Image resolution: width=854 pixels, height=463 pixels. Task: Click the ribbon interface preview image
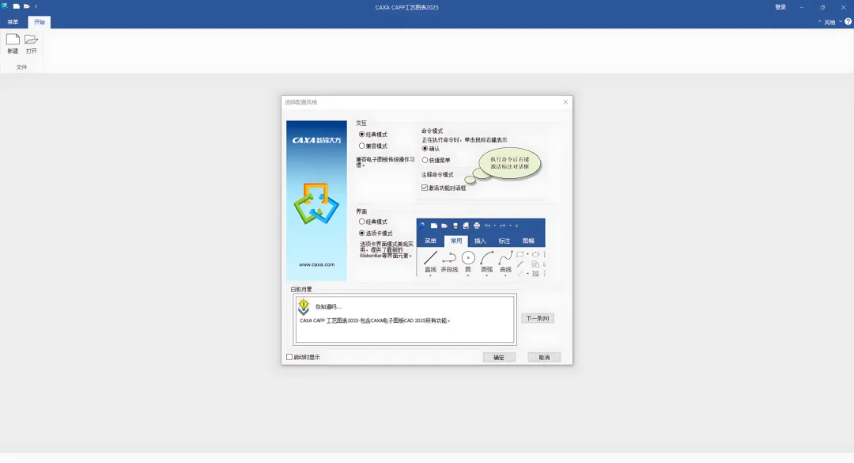[481, 248]
